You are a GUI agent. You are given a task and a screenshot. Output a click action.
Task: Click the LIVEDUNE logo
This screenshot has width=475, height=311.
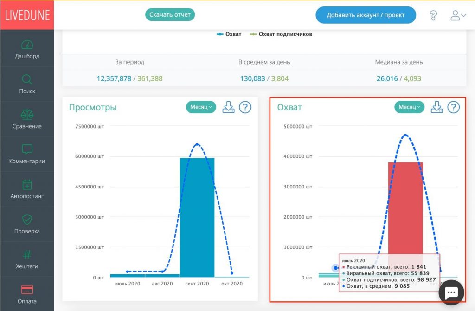(27, 15)
